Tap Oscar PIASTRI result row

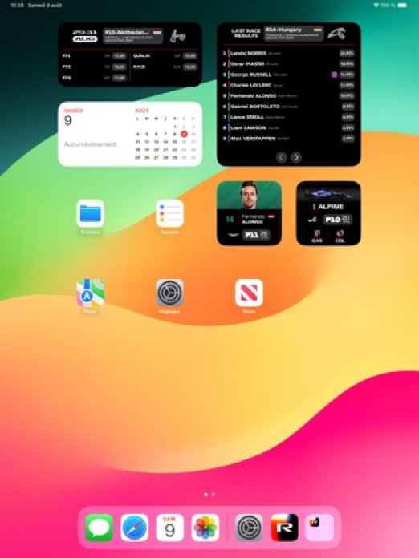click(289, 63)
